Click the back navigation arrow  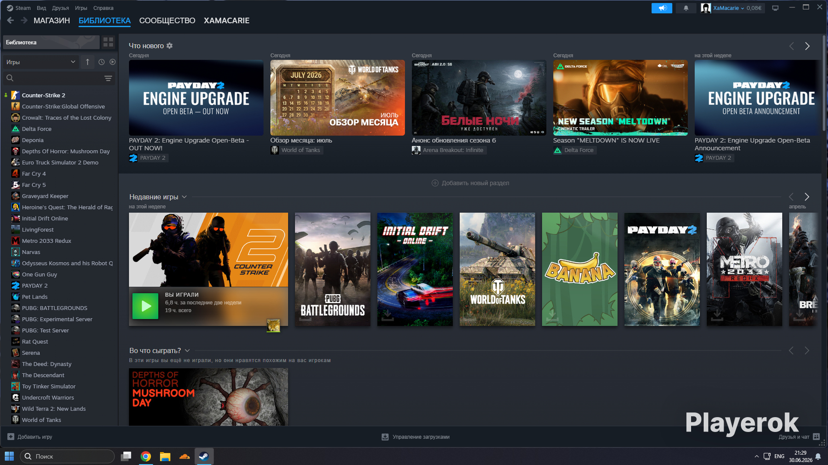coord(10,20)
